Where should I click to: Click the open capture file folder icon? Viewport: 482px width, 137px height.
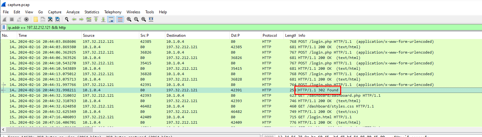(x=36, y=19)
